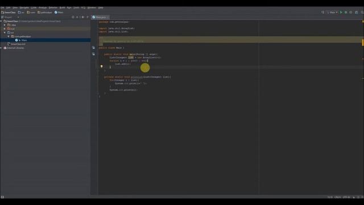Select the out folder in tree
The width and height of the screenshot is (364, 205).
[x=11, y=29]
